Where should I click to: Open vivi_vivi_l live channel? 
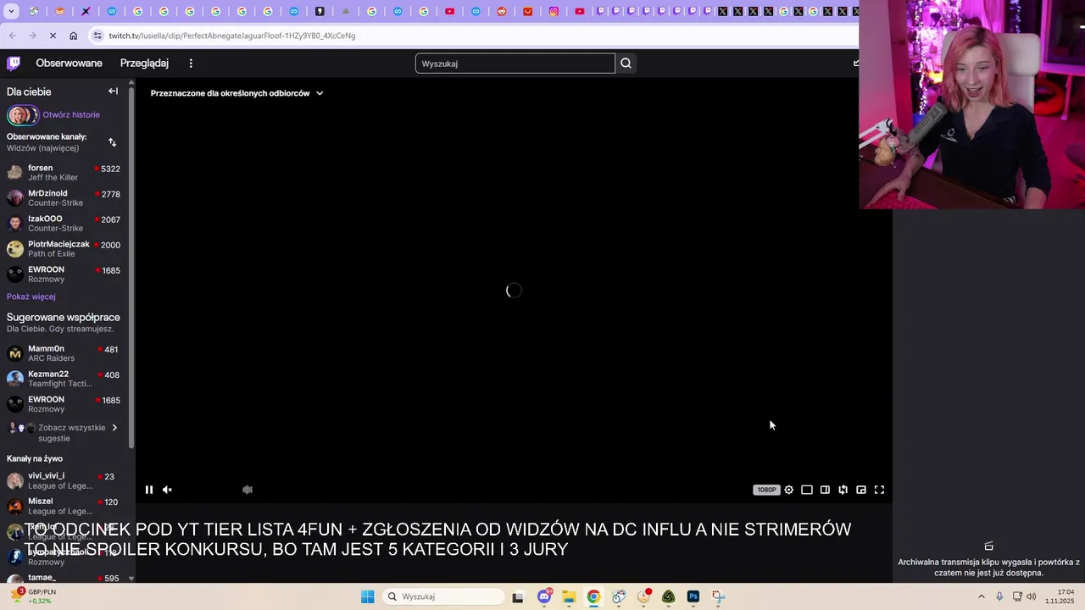coord(64,480)
